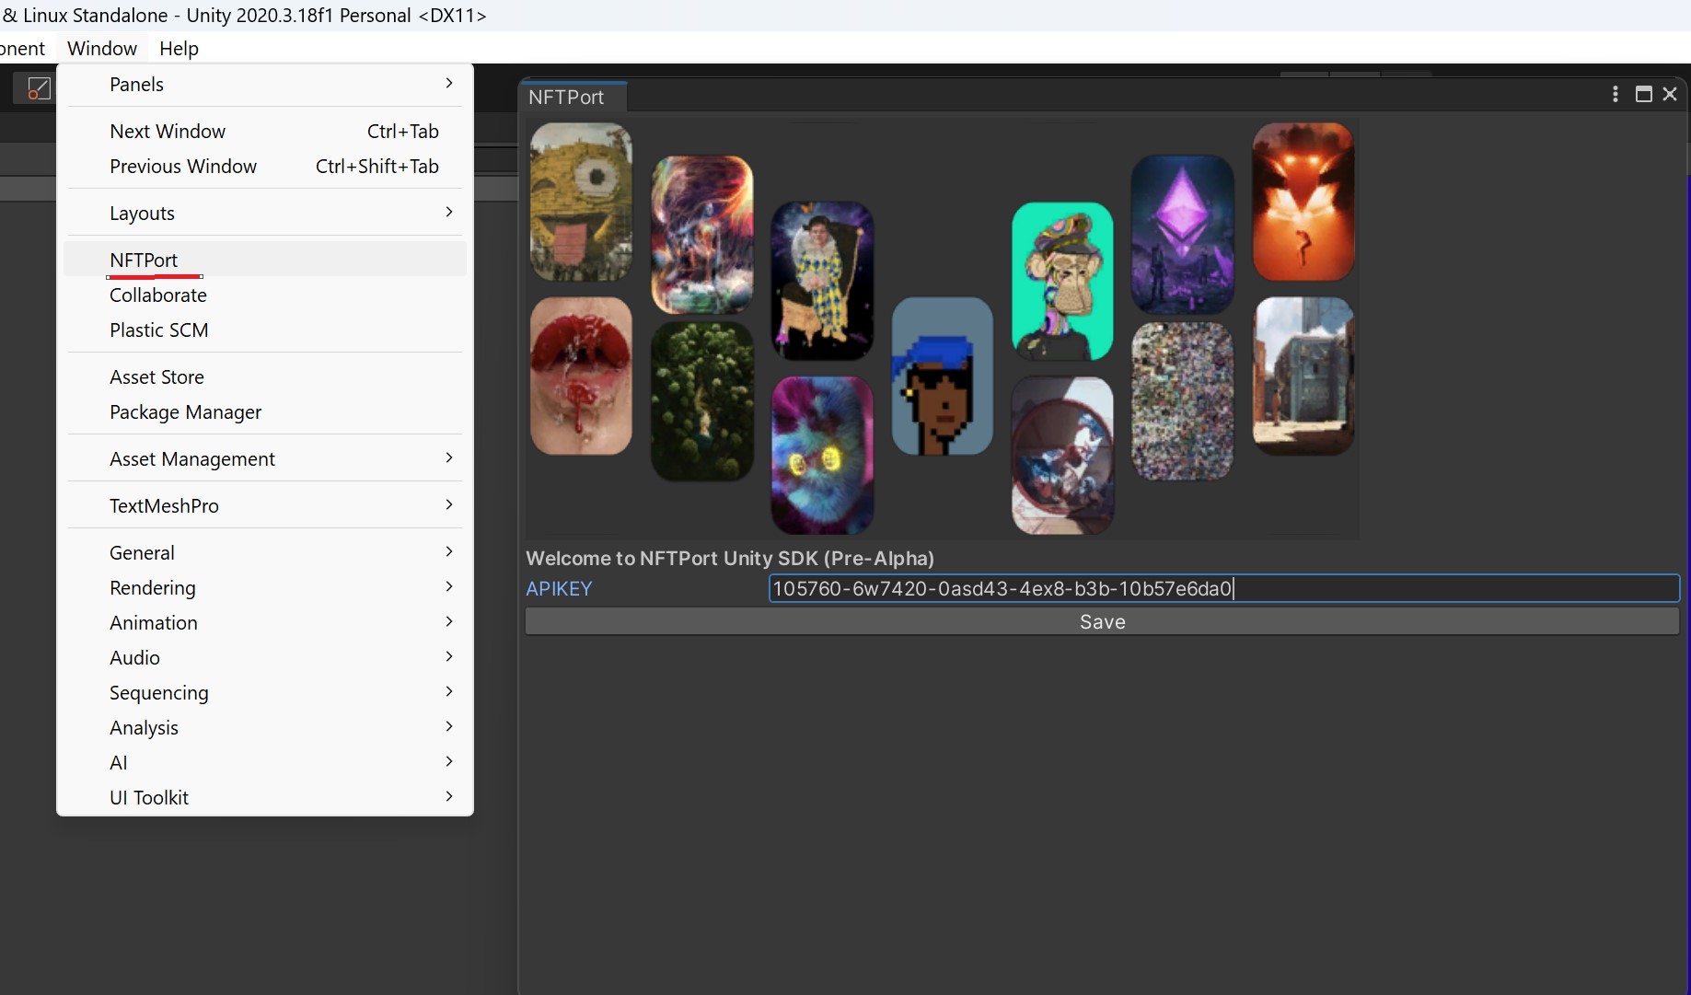Click the Bored Ape NFT thumbnail
The image size is (1691, 995).
(x=1062, y=281)
